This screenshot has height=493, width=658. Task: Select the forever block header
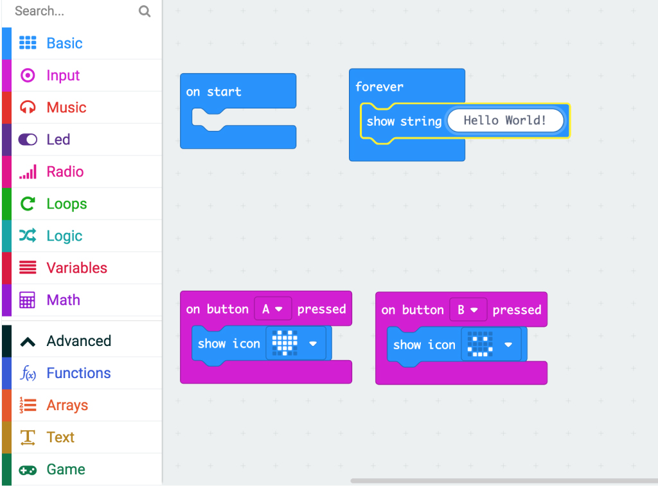point(379,87)
